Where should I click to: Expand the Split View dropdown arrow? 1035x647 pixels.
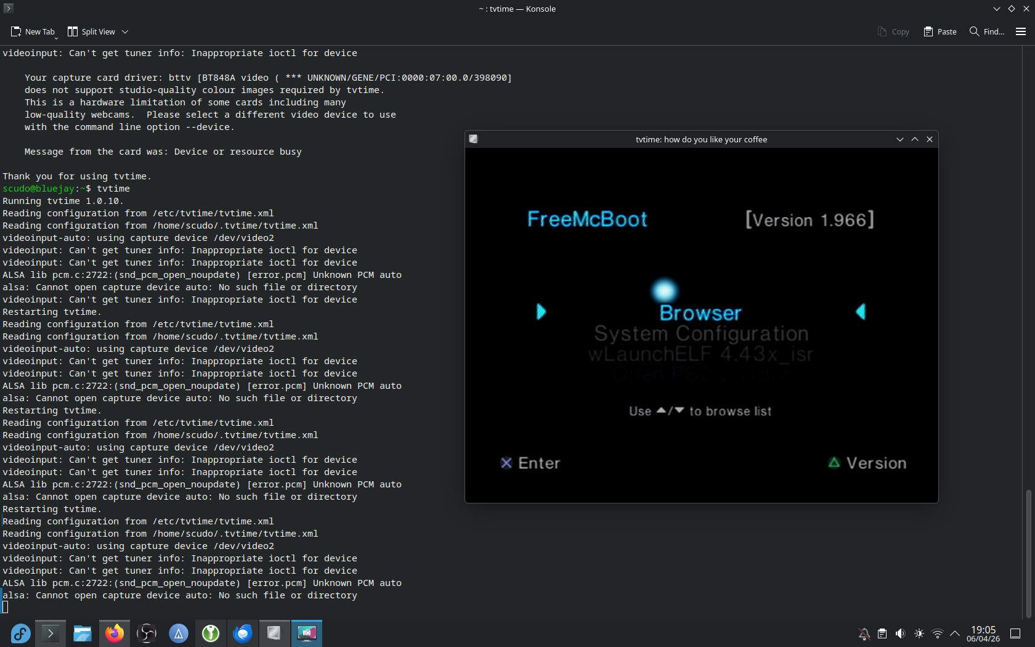tap(125, 31)
